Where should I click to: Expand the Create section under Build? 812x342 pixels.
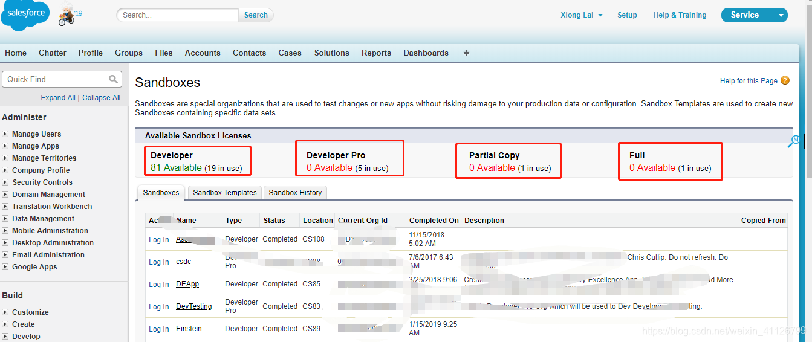coord(5,324)
